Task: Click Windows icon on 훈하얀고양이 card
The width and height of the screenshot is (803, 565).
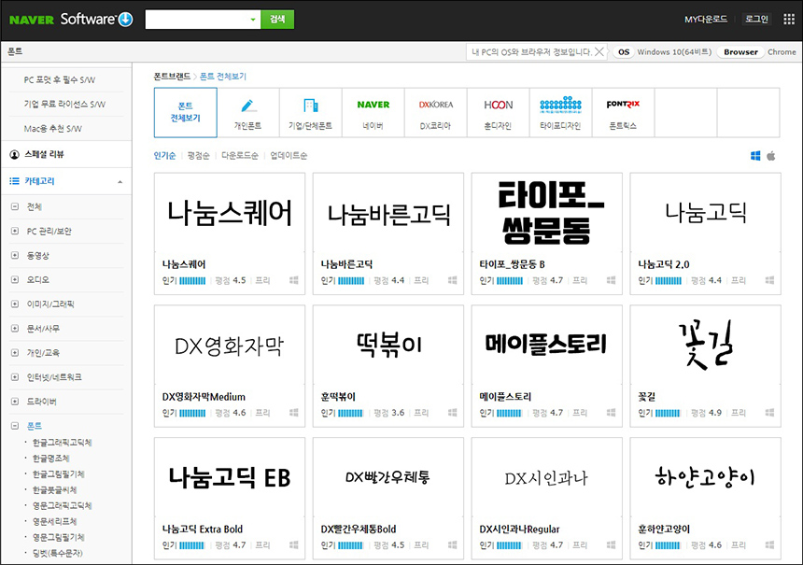Action: 769,545
